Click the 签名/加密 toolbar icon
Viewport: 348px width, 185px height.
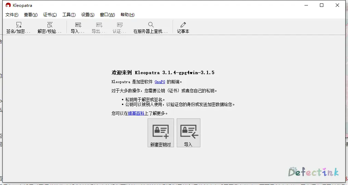18,27
